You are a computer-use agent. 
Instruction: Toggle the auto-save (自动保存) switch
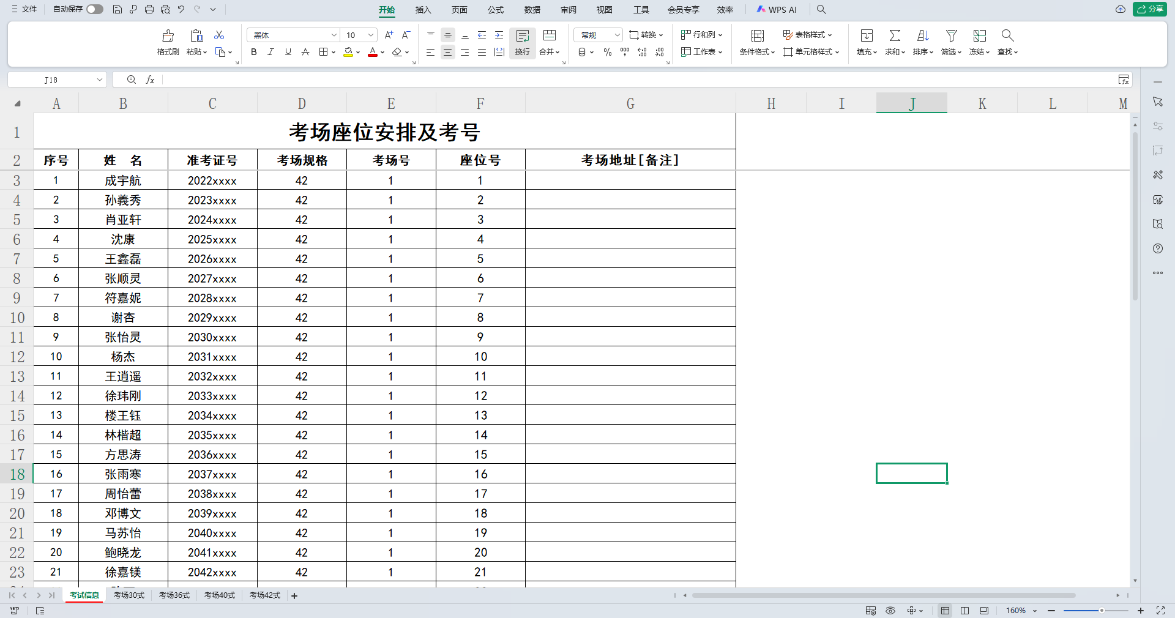95,9
